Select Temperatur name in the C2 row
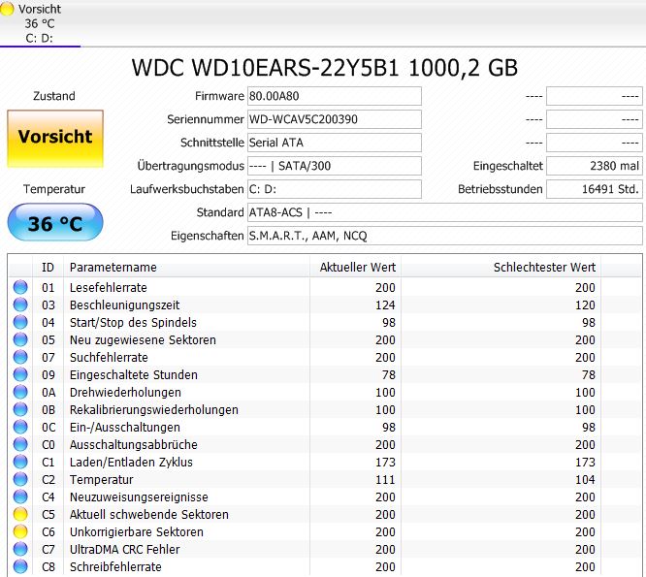 (101, 480)
